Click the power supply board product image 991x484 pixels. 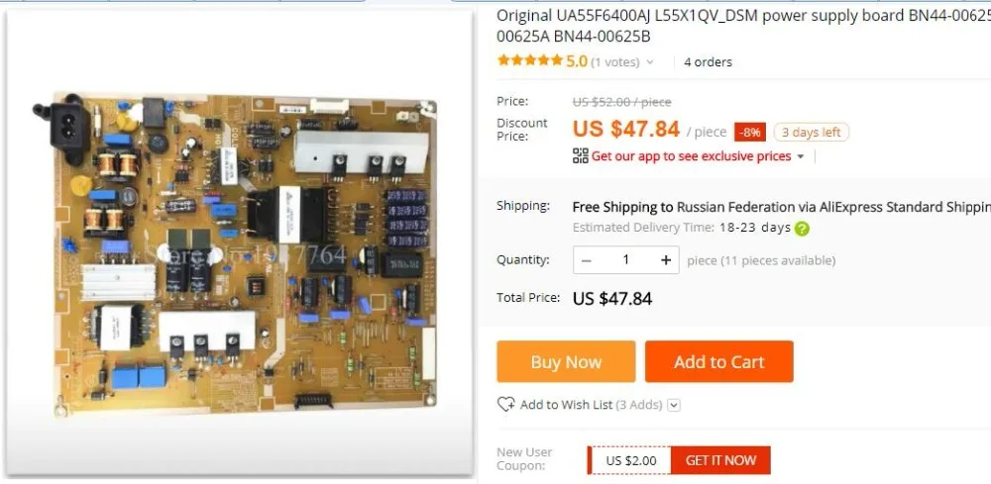240,242
